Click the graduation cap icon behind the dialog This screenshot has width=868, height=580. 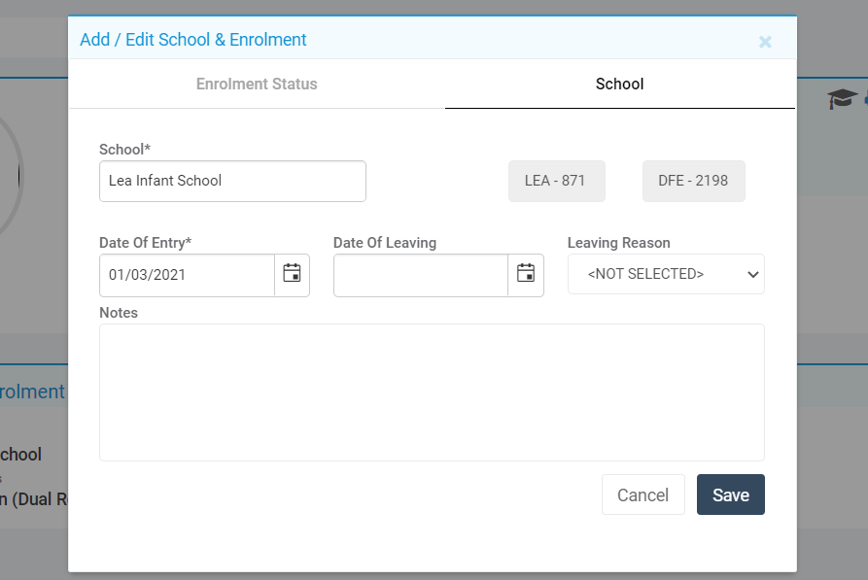click(x=842, y=98)
